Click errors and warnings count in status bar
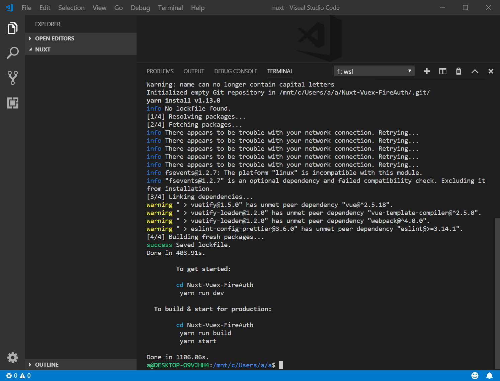Image resolution: width=500 pixels, height=381 pixels. (18, 376)
